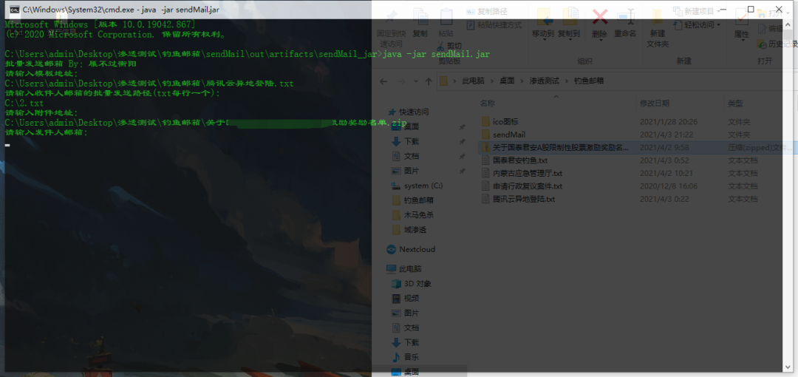The height and width of the screenshot is (377, 798).
Task: Open 3D 对象 under 此电脑
Action: (x=412, y=283)
